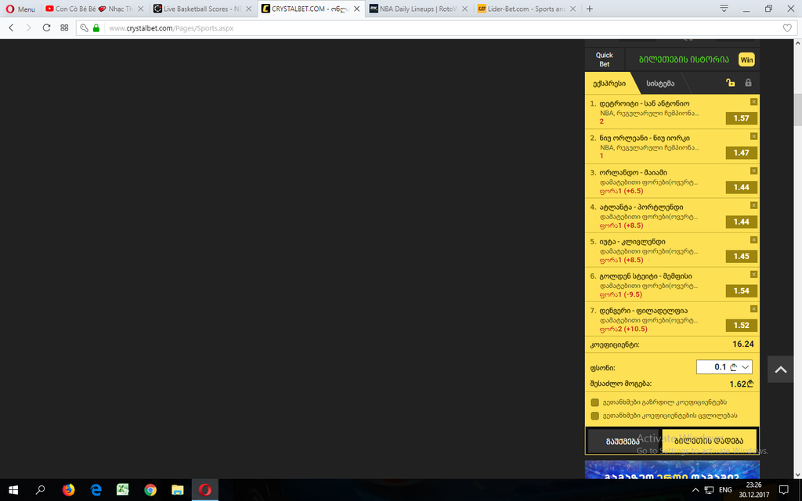Click the ENG language indicator
The height and width of the screenshot is (501, 802).
coord(725,490)
